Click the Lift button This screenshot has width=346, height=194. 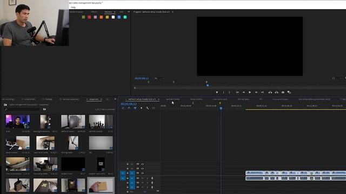(x=270, y=92)
